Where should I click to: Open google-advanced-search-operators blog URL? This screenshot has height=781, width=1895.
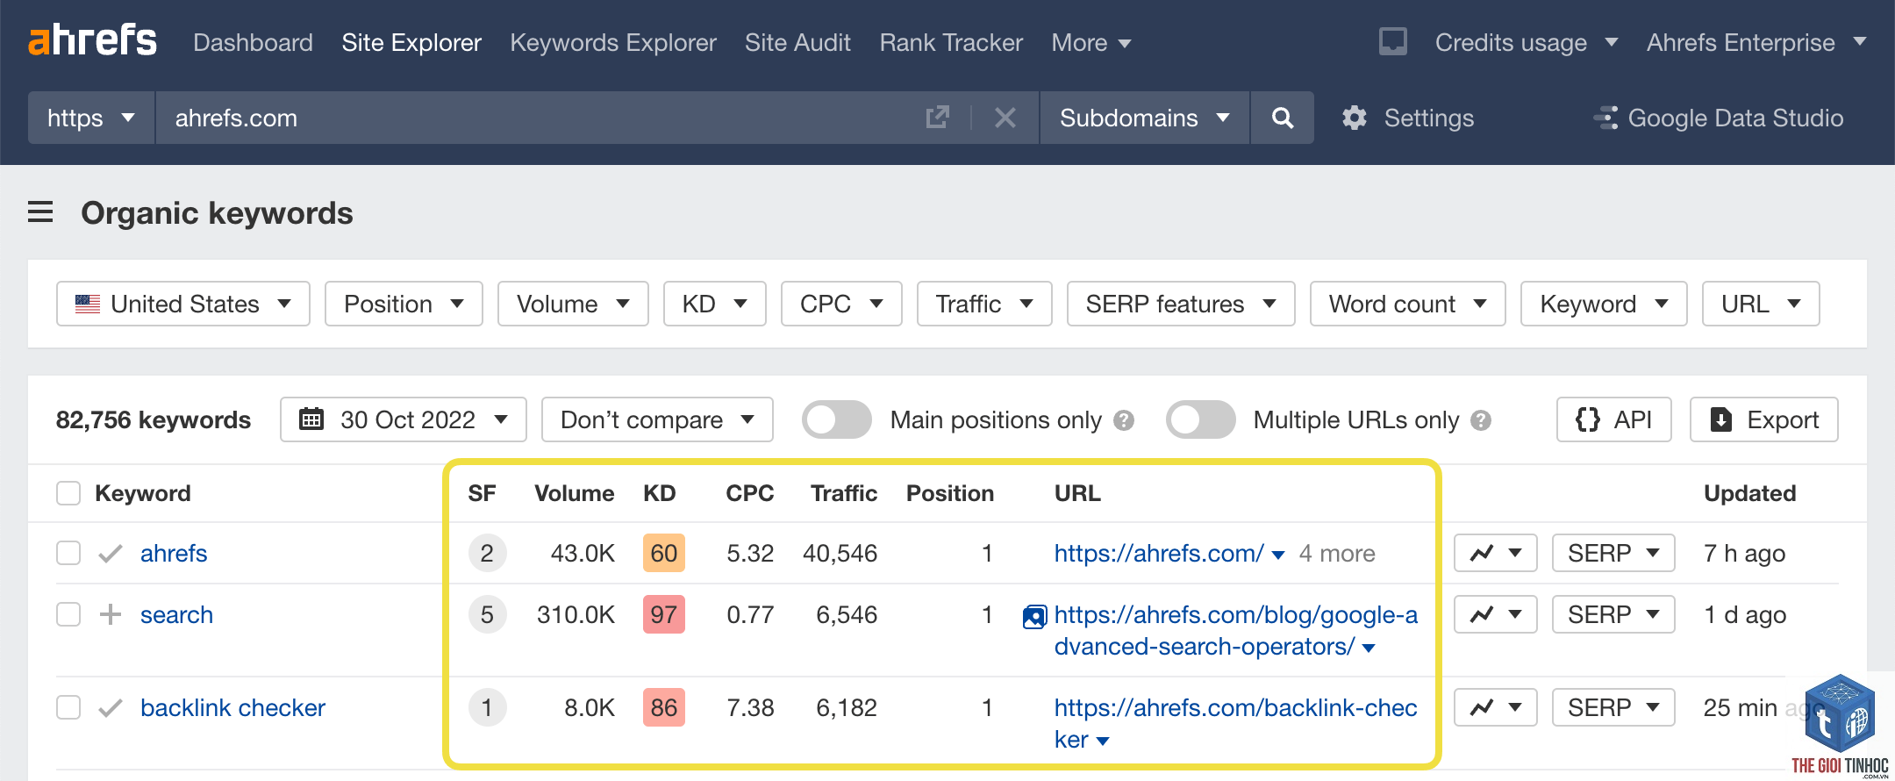click(1235, 630)
